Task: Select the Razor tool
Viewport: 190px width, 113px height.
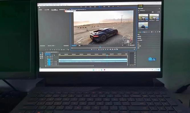Action: [x=42, y=55]
